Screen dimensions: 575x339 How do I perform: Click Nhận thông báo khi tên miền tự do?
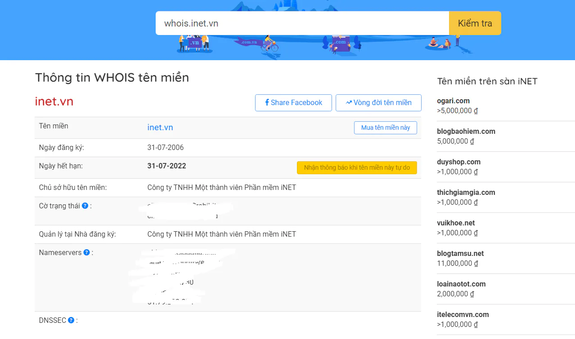coord(357,168)
